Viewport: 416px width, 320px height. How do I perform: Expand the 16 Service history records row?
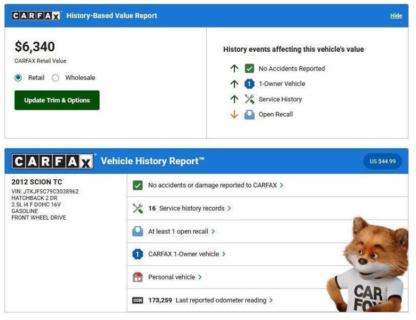[190, 209]
